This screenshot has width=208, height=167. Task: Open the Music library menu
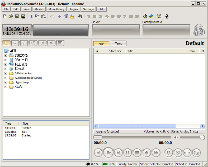coord(56,9)
